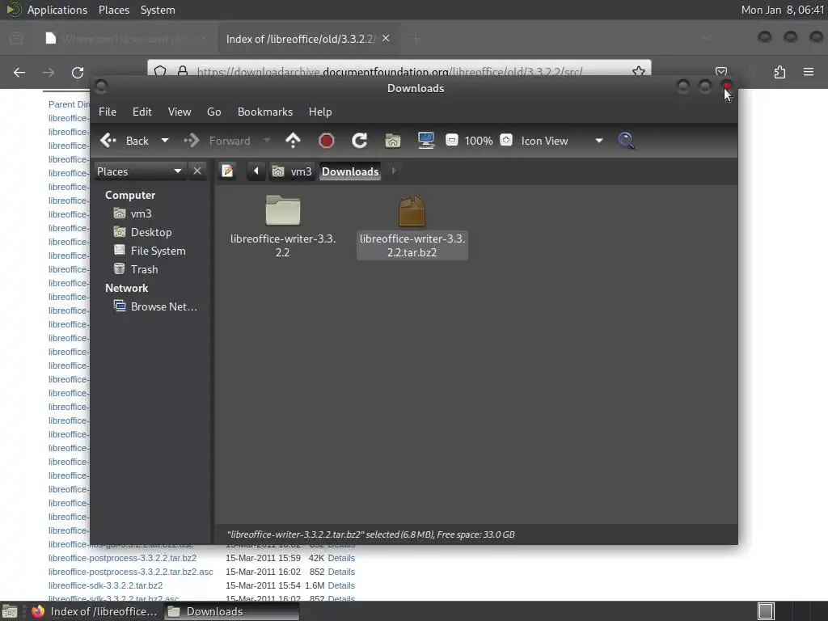
Task: Select the libreoffice-writer-3.3.2.2.tar.bz2 archive icon
Action: (412, 210)
